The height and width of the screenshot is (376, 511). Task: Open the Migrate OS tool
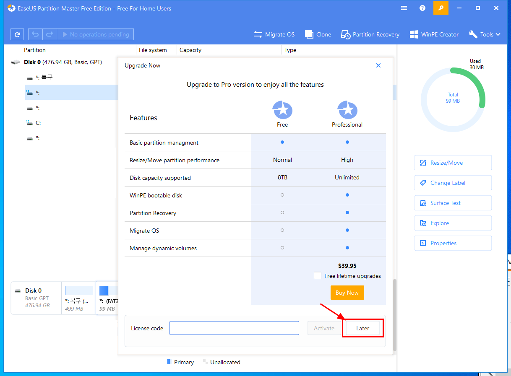click(274, 34)
